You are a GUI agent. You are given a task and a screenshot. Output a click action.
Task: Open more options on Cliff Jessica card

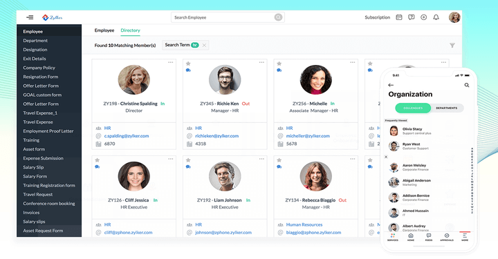[x=171, y=159]
